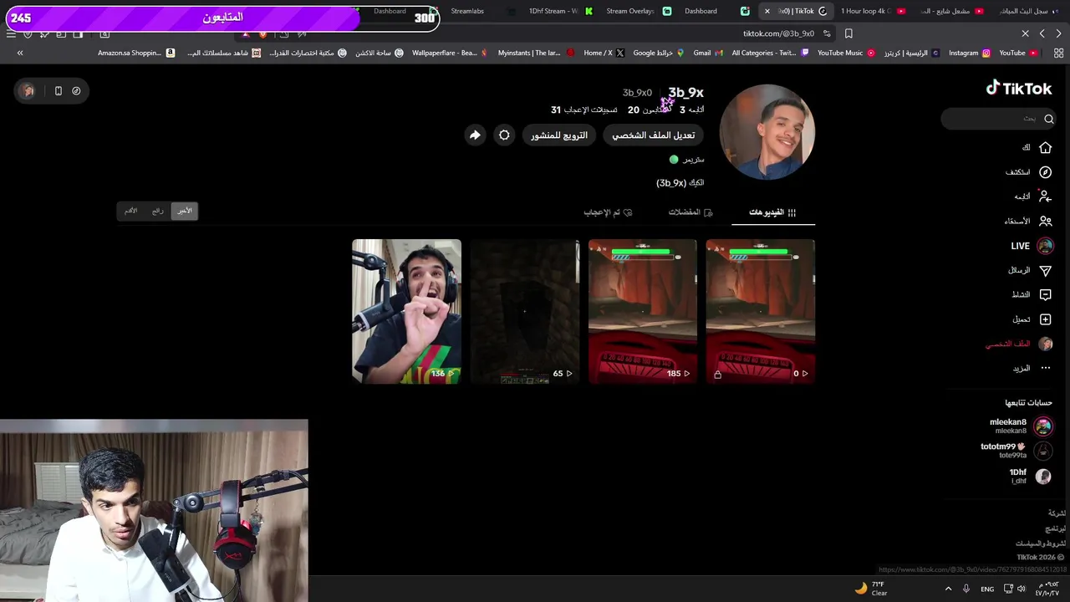The image size is (1070, 602).
Task: Open the Amazon.sa Shopping bookmark
Action: (x=135, y=53)
